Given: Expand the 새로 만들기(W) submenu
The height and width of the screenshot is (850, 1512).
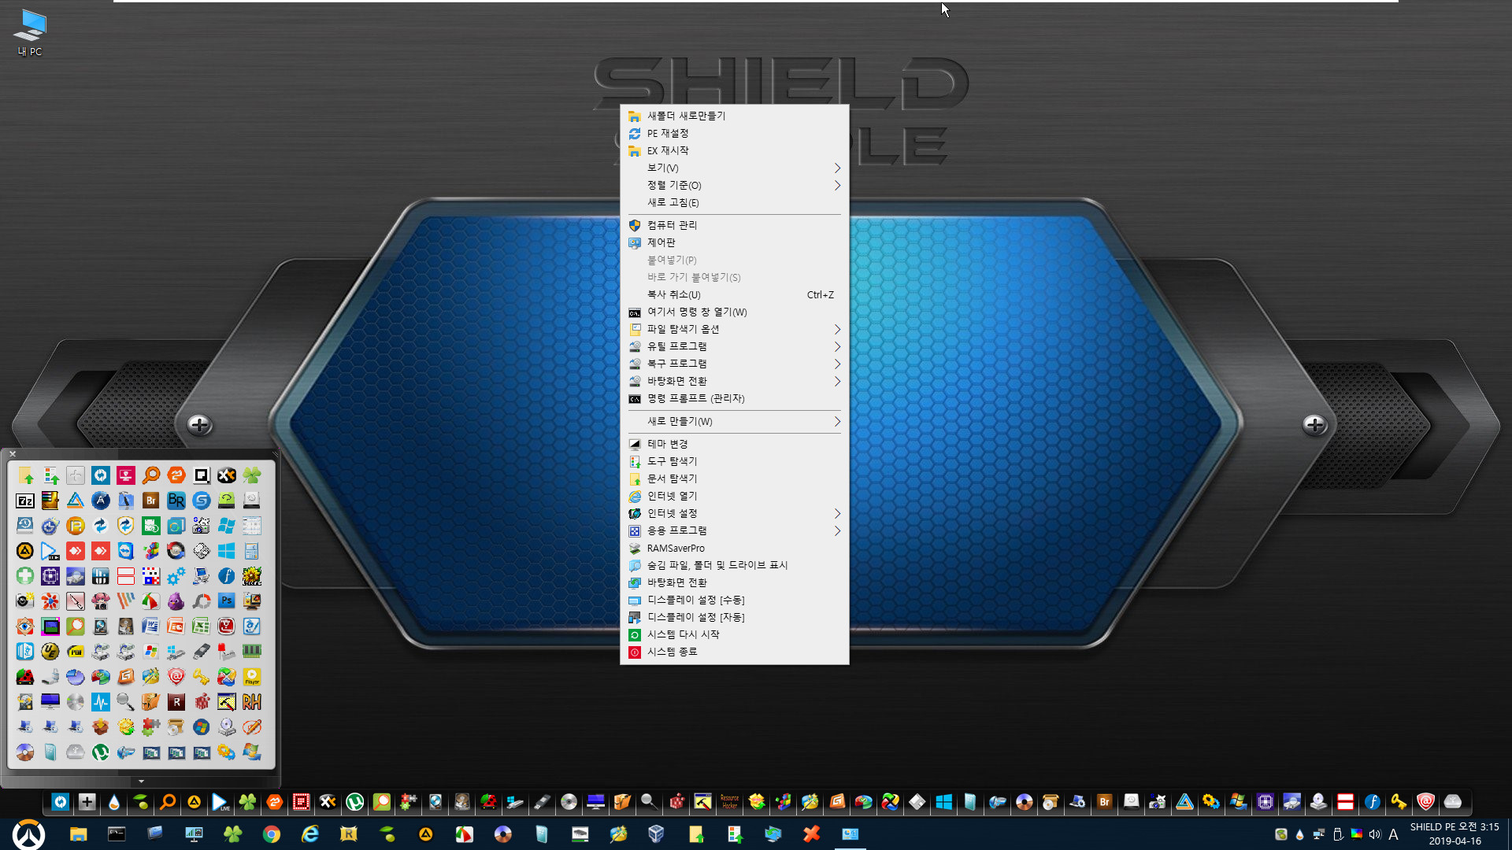Looking at the screenshot, I should [x=735, y=421].
